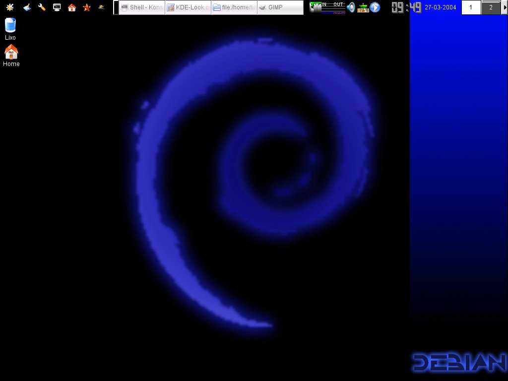
Task: Click the red star icon in panel
Action: pos(86,7)
